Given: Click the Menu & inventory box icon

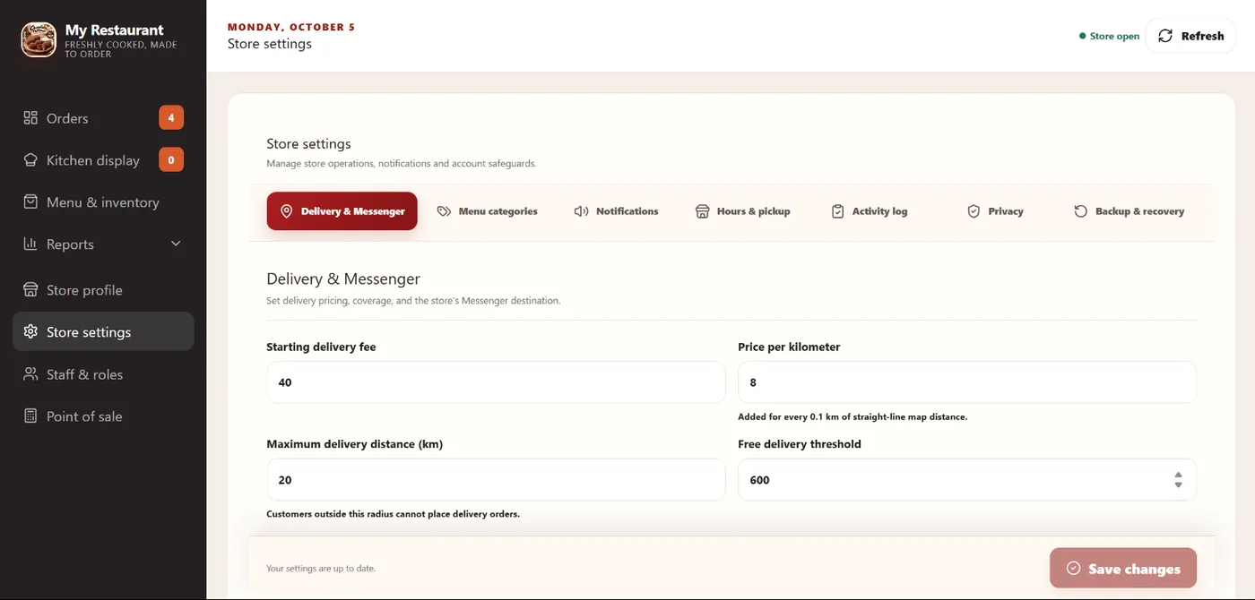Looking at the screenshot, I should tap(30, 202).
